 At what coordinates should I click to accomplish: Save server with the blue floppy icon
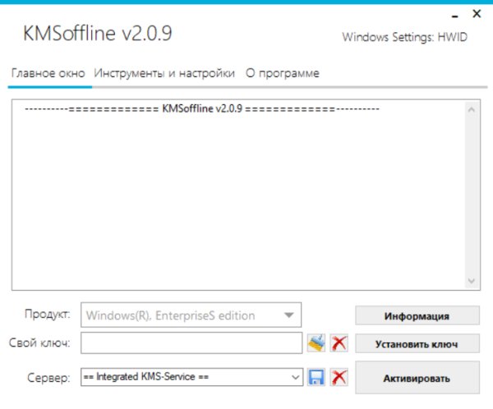click(316, 377)
